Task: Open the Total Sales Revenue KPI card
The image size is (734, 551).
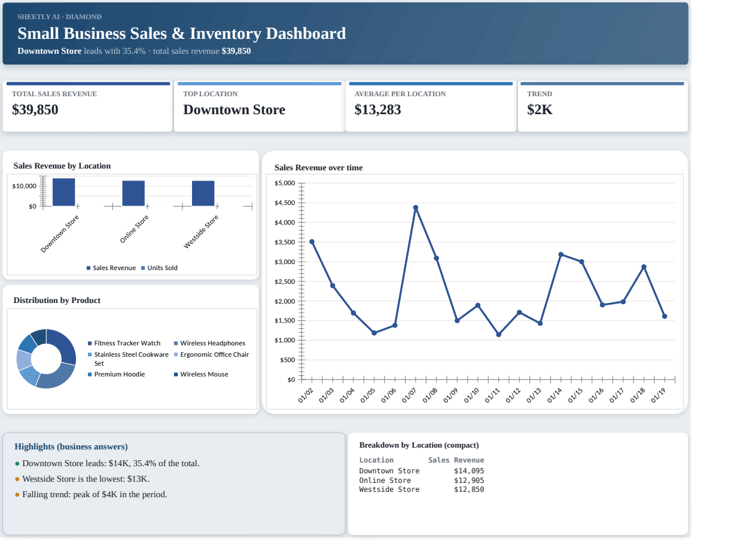Action: pyautogui.click(x=87, y=106)
